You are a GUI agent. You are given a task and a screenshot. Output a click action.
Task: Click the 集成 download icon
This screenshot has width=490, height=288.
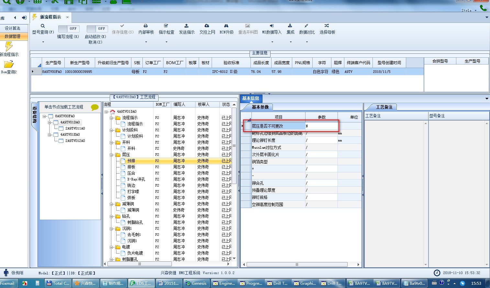click(x=290, y=26)
